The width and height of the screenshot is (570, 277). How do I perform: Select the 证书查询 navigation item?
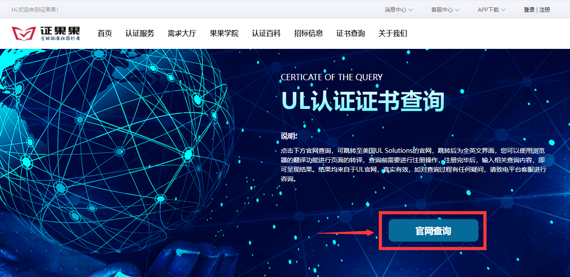click(x=351, y=33)
